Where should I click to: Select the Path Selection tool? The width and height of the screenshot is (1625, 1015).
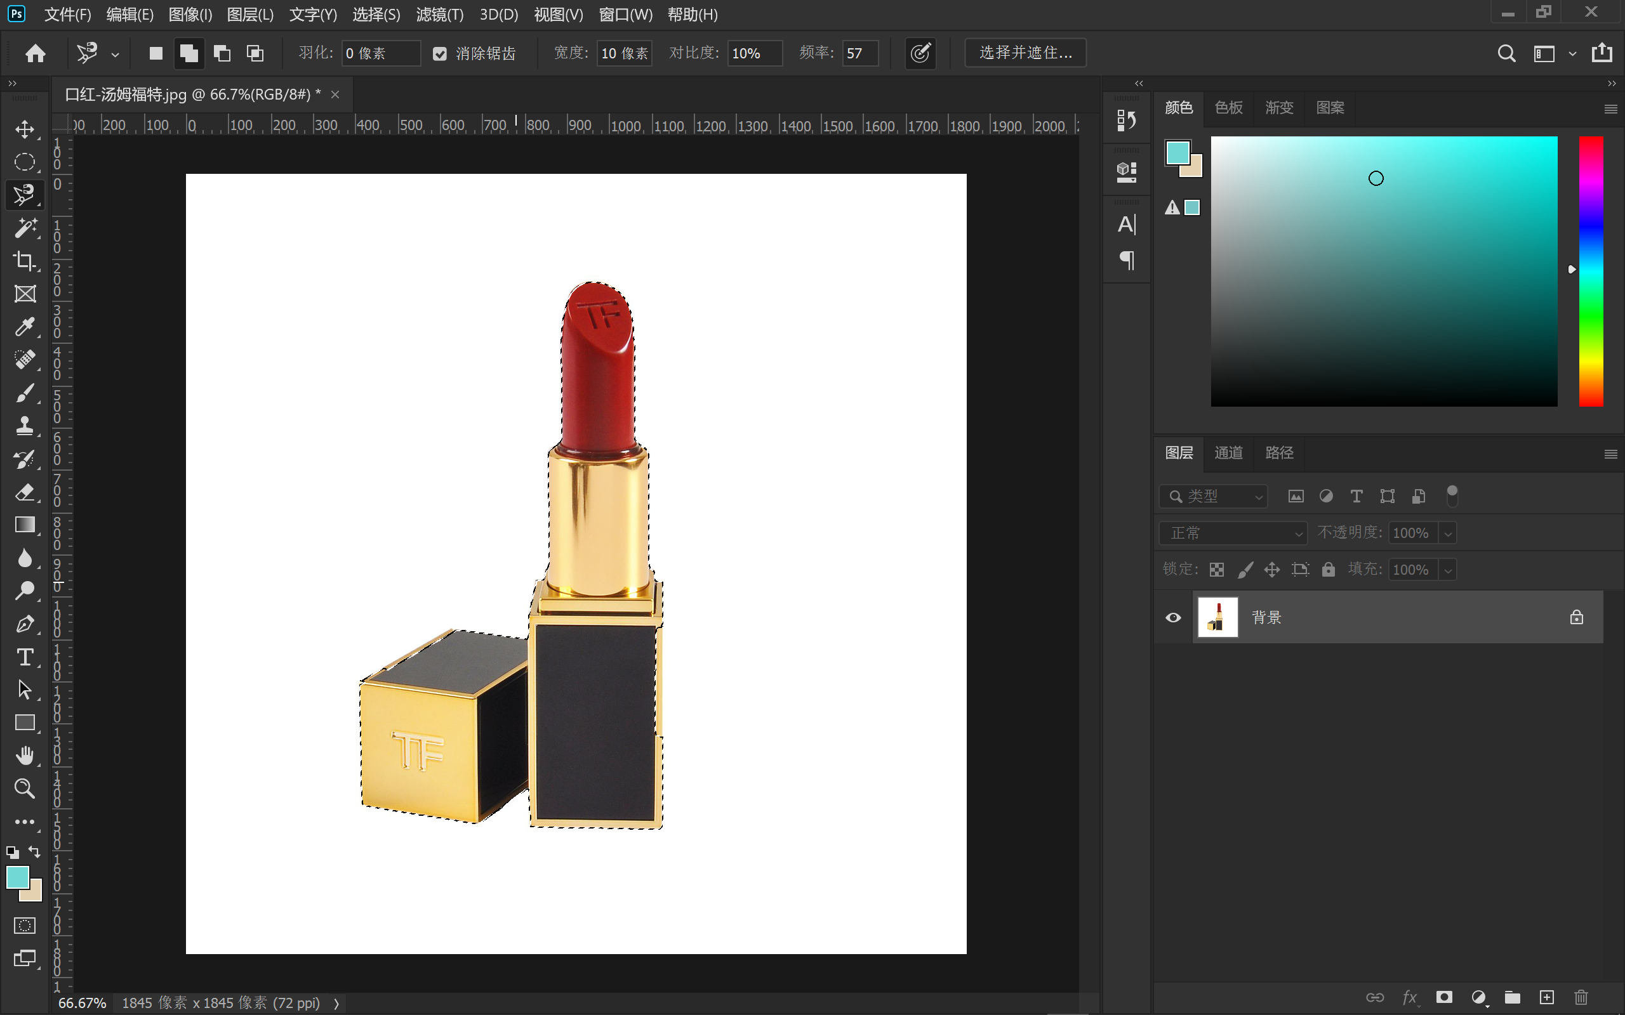tap(25, 690)
